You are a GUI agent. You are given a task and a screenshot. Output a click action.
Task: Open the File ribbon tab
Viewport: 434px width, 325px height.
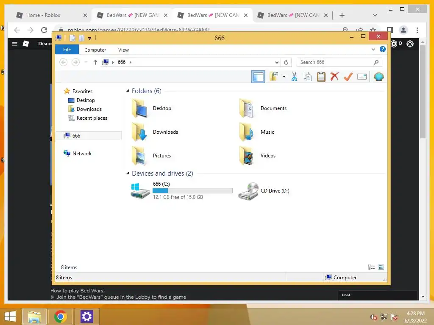click(67, 50)
